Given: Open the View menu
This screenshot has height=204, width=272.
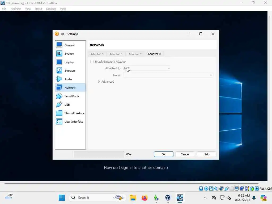Looking at the screenshot, I should pyautogui.click(x=28, y=9).
